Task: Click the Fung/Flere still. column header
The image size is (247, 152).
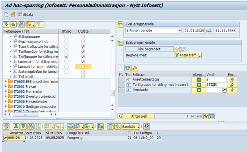Action: (97, 133)
